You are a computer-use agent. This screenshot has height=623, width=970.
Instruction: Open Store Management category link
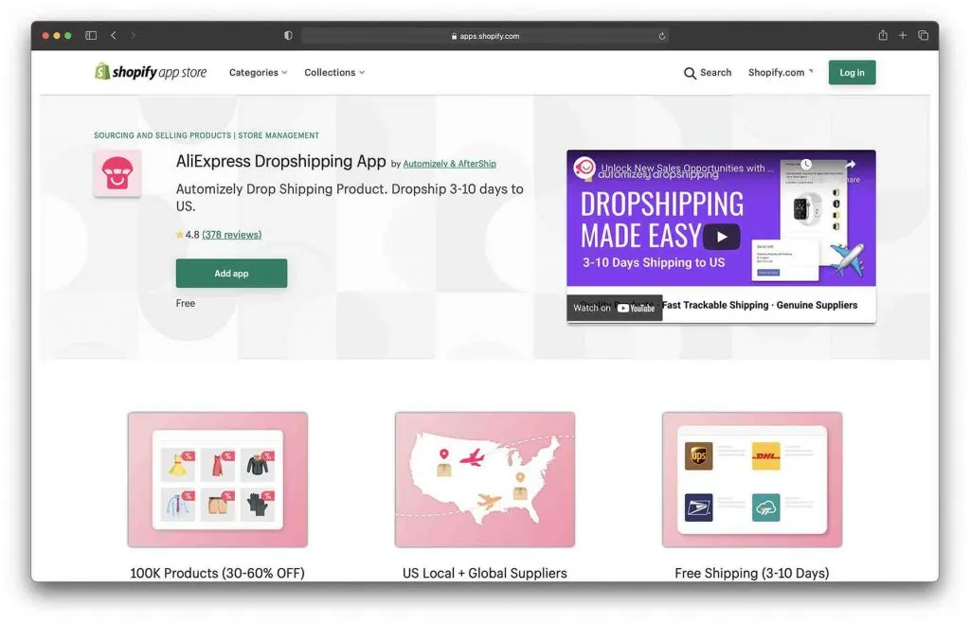click(x=278, y=135)
